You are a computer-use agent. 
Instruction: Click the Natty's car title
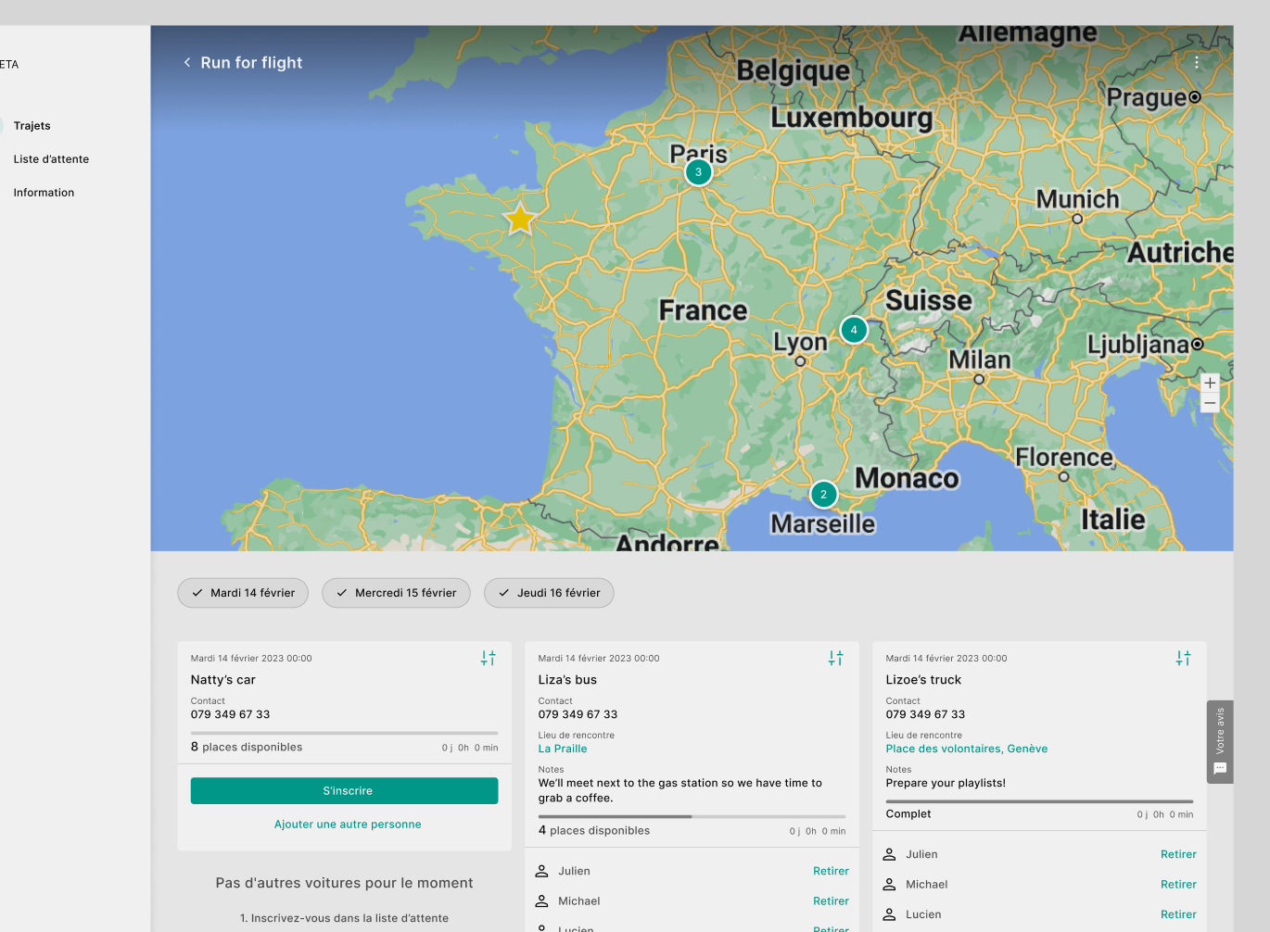click(223, 680)
